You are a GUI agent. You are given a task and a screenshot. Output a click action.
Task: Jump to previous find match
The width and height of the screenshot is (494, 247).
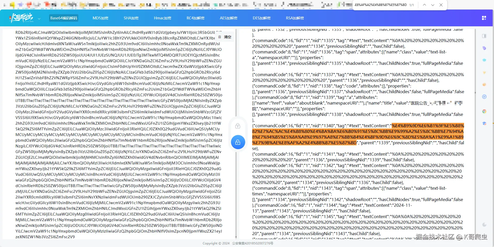pyautogui.click(x=424, y=5)
